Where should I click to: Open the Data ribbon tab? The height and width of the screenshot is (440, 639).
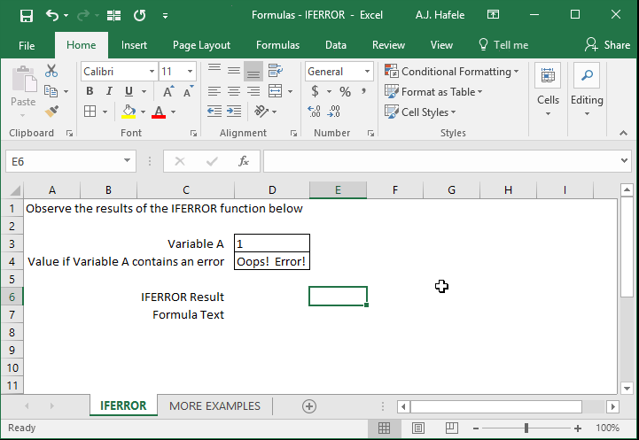(336, 45)
